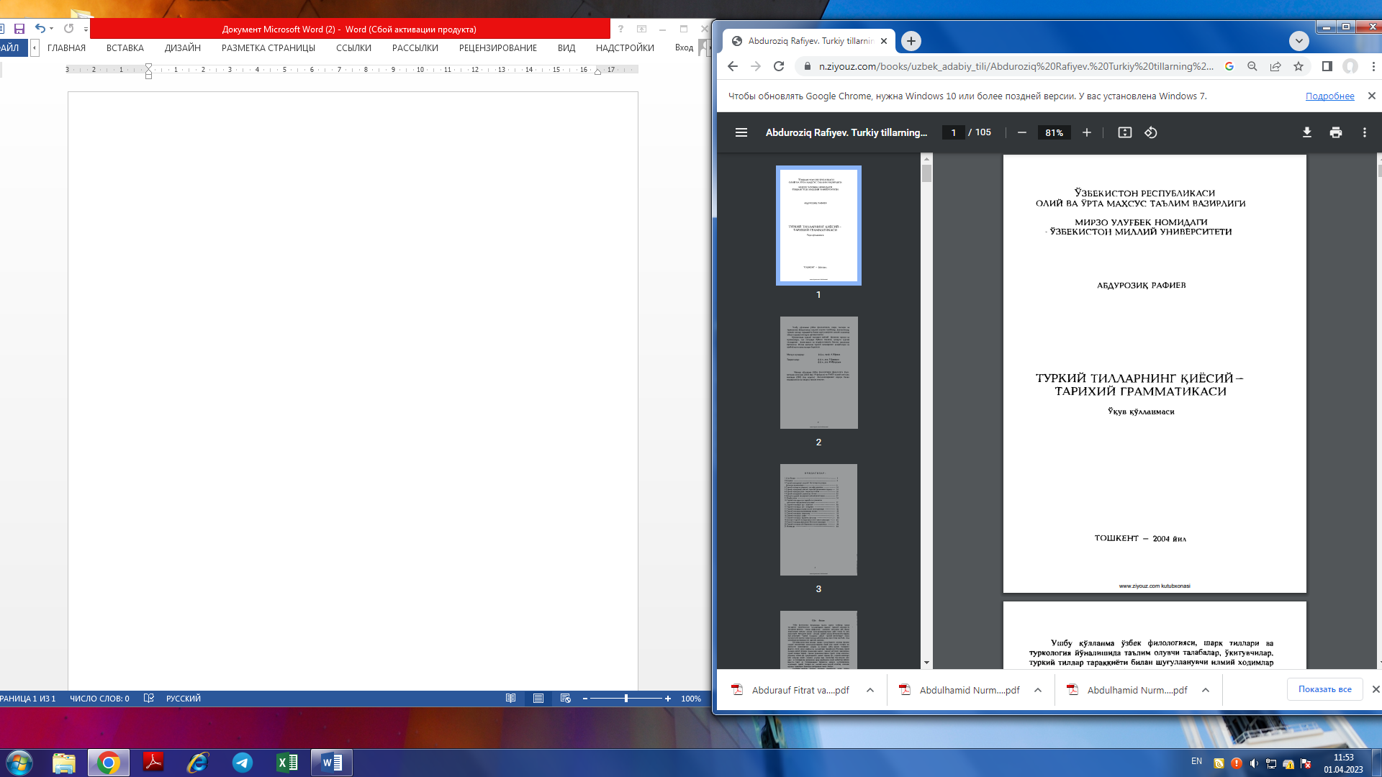Select PDF page 2 thumbnail
This screenshot has width=1382, height=777.
[x=818, y=373]
